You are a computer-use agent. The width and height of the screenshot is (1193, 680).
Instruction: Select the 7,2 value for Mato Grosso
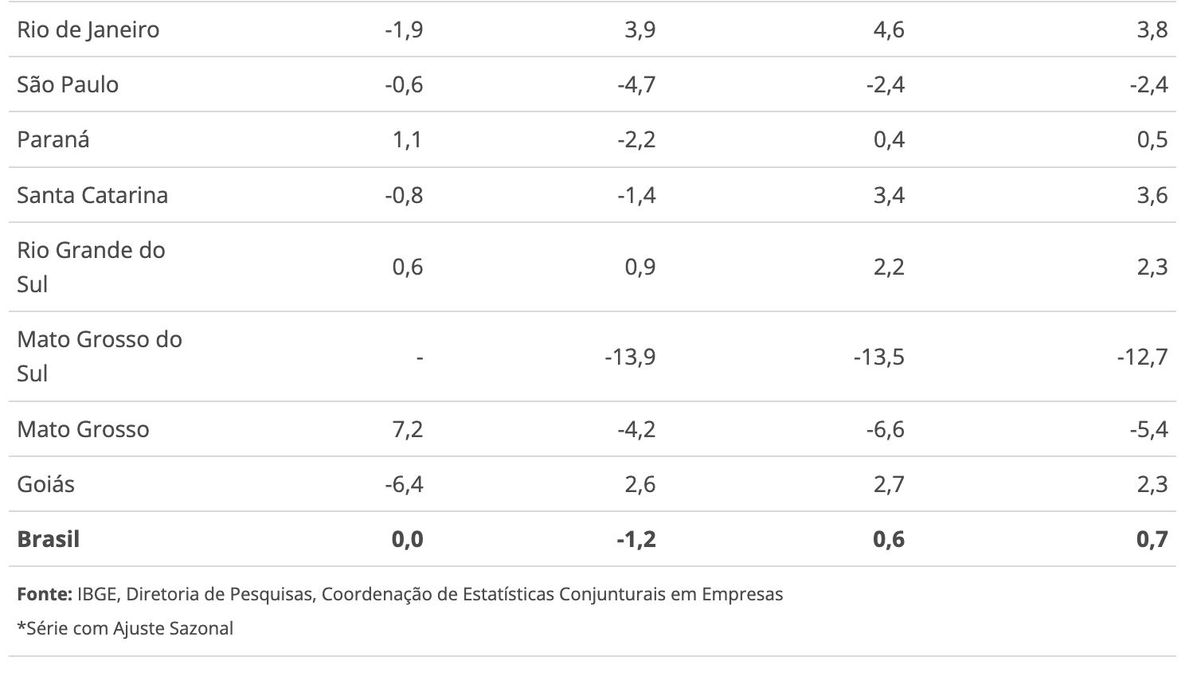[x=407, y=429]
